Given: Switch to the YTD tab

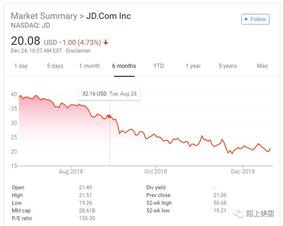Looking at the screenshot, I should tap(158, 66).
